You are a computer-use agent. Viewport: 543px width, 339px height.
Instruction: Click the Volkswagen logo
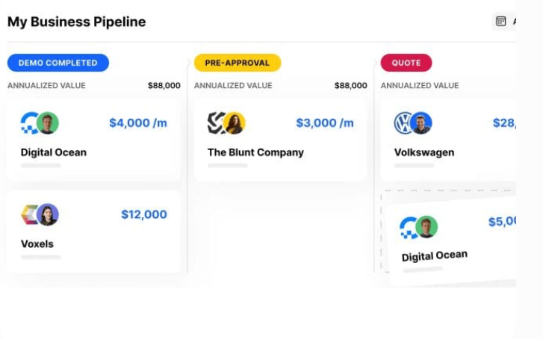pos(403,123)
